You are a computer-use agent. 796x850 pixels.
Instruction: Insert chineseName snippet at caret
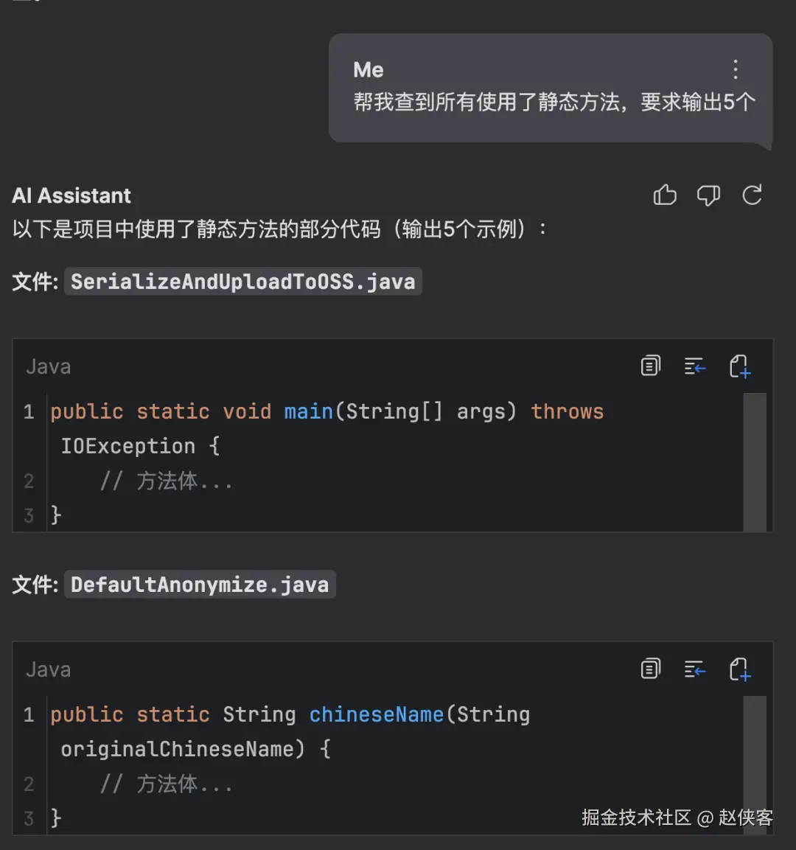694,669
